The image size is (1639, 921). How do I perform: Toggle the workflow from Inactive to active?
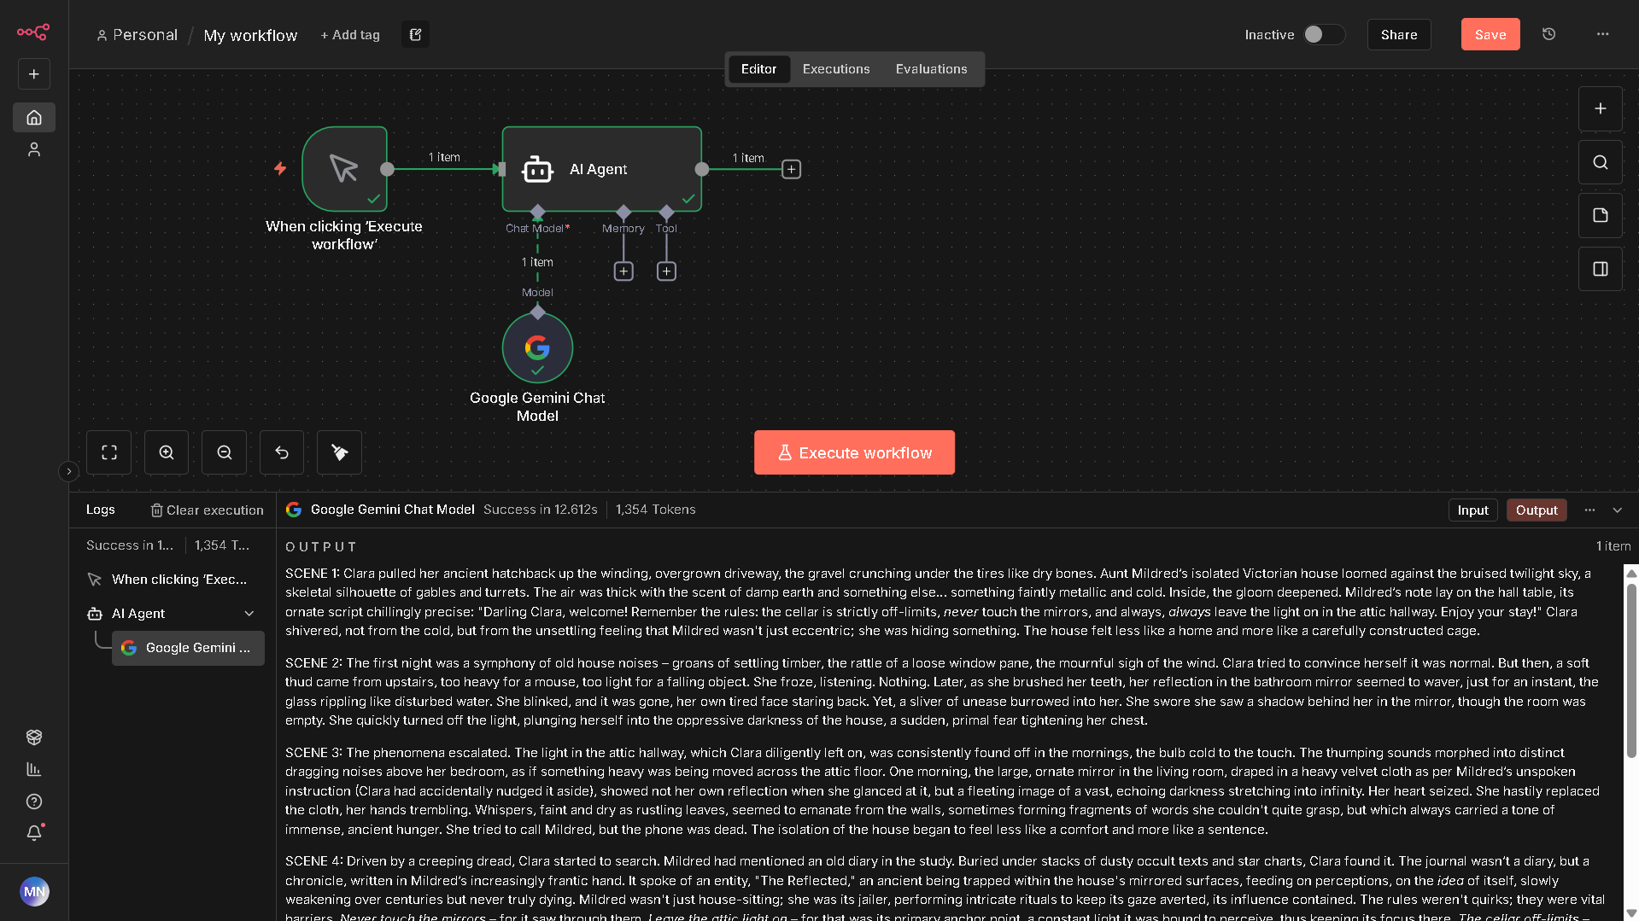(x=1323, y=34)
